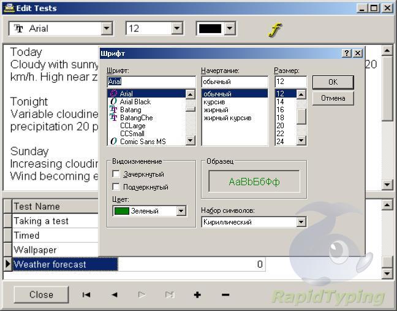Select жирный font style
The height and width of the screenshot is (311, 397).
[x=235, y=110]
